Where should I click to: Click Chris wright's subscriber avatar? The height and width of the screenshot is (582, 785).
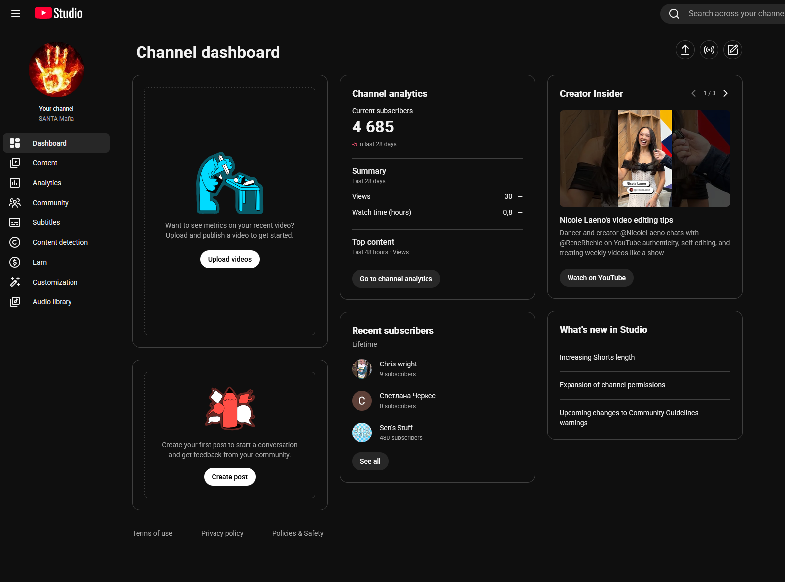362,369
